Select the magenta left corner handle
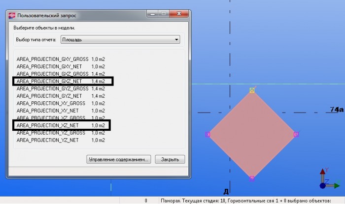Image resolution: width=345 pixels, height=204 pixels. pyautogui.click(x=207, y=135)
